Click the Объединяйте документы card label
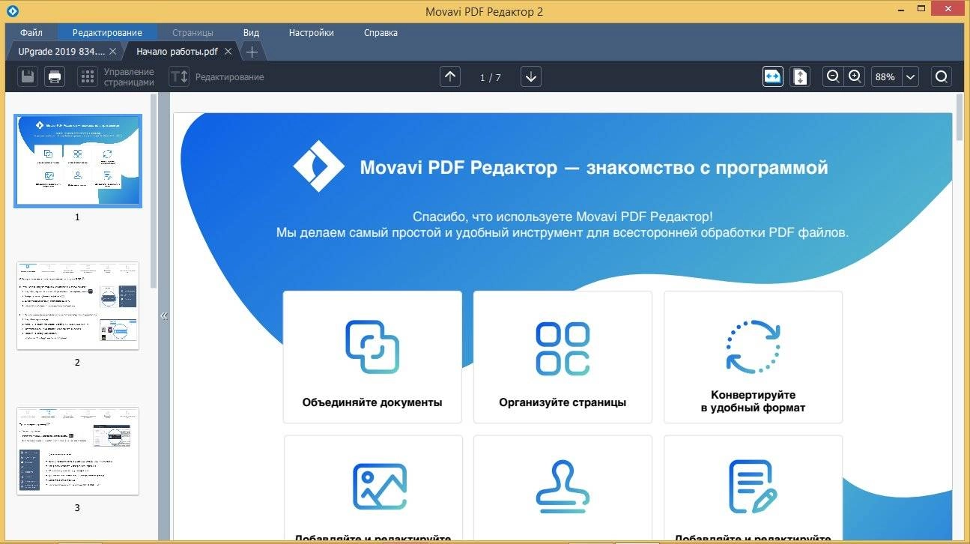 click(372, 402)
